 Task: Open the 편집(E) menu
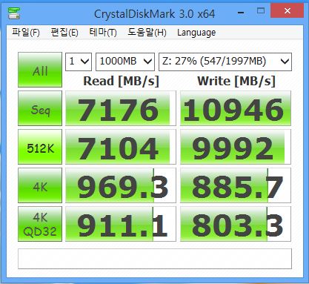click(x=64, y=33)
